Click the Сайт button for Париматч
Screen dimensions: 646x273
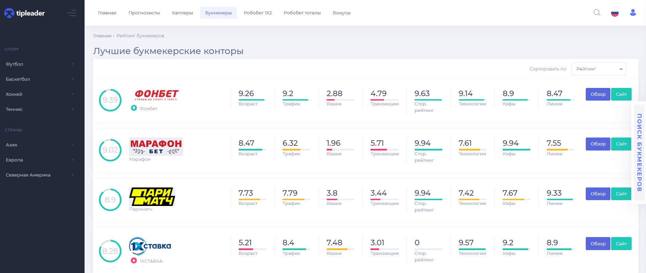[x=621, y=194]
